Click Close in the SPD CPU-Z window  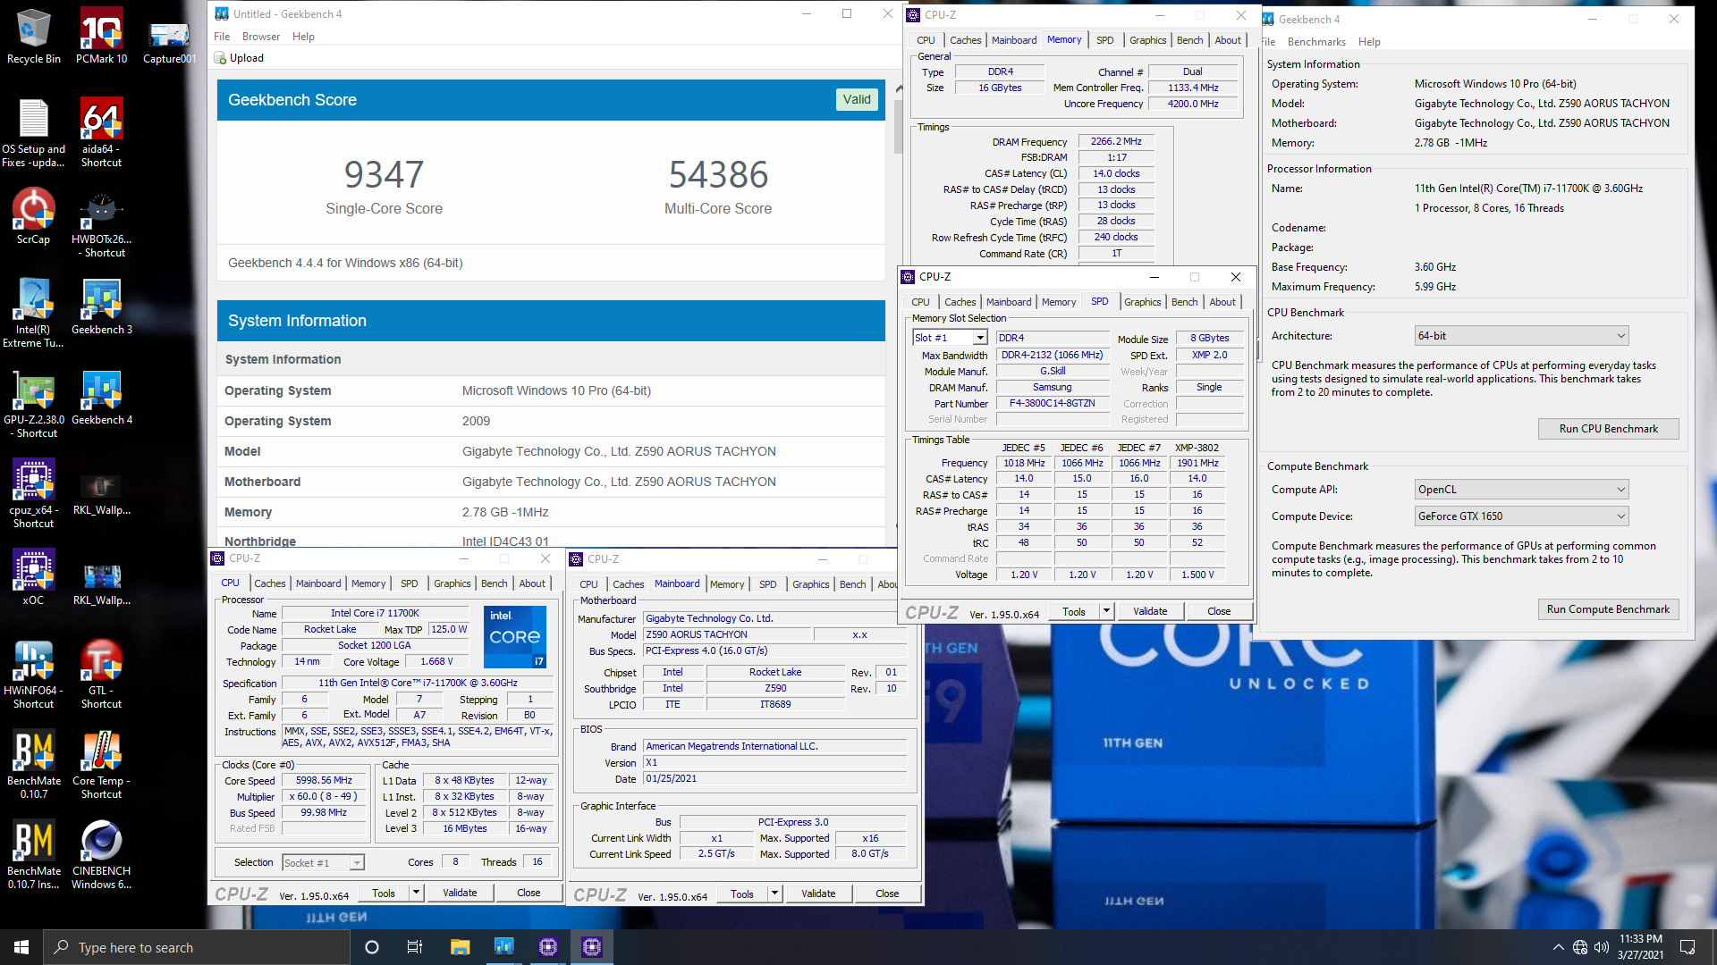[1219, 611]
